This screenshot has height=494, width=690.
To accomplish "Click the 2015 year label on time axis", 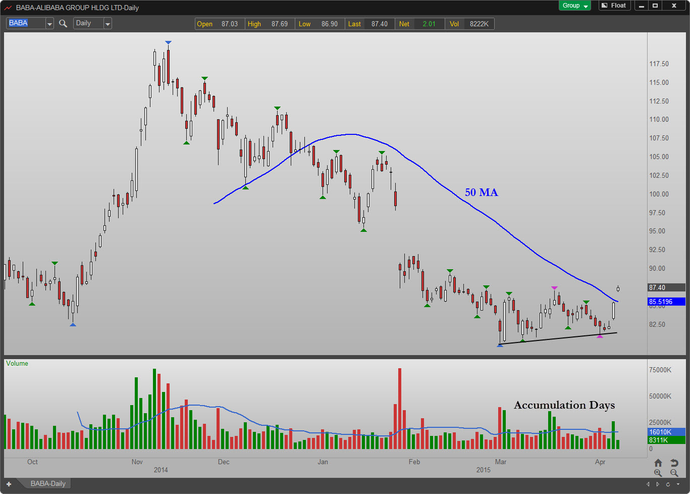I will tap(485, 470).
